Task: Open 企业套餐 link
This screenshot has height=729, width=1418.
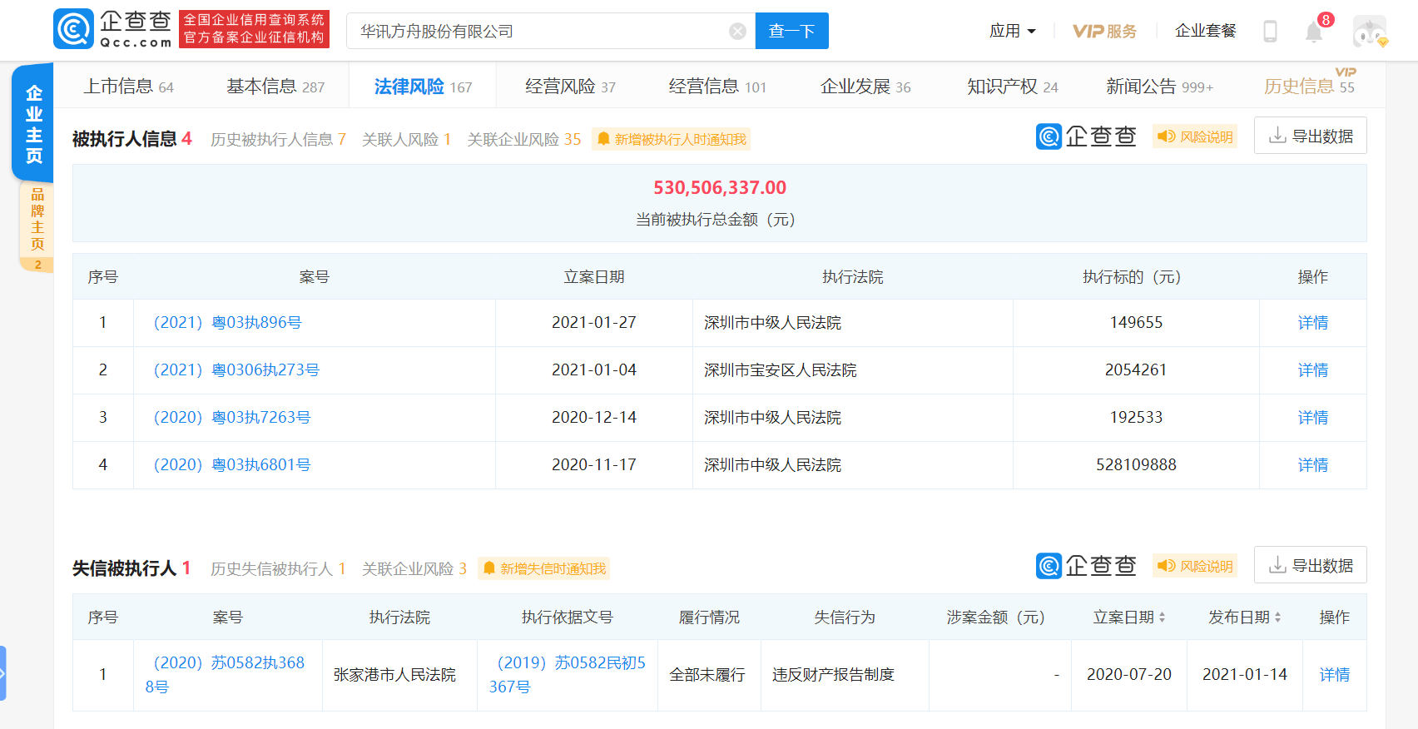Action: pyautogui.click(x=1205, y=31)
